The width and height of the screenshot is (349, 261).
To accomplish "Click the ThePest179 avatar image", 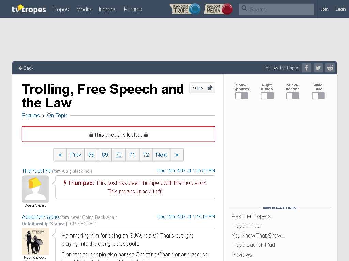I will coord(35,189).
